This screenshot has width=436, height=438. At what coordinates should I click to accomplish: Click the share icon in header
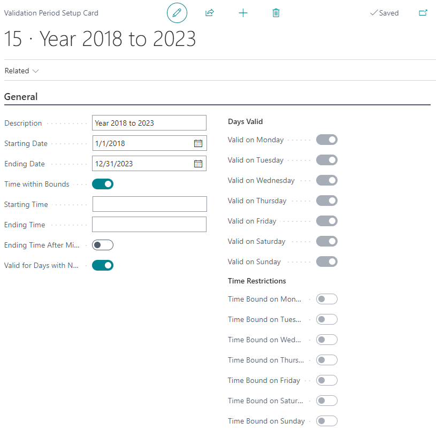point(210,13)
